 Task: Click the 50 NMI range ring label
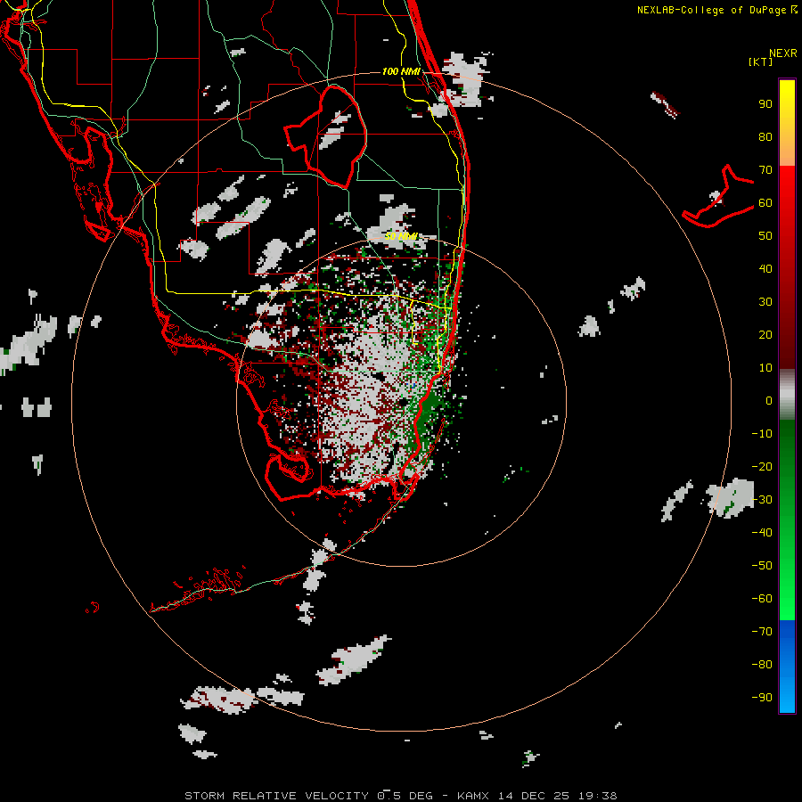[401, 236]
